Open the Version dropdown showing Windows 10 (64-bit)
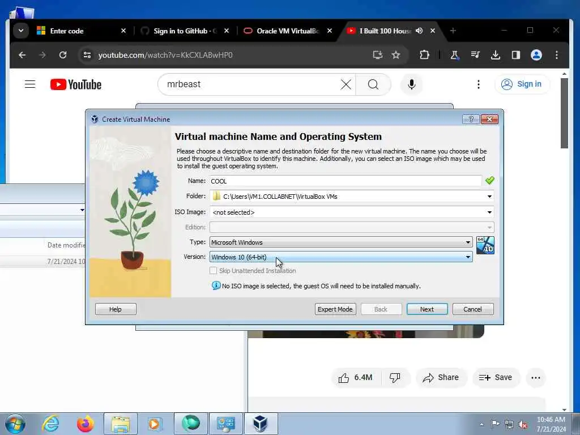580x435 pixels. coord(340,257)
